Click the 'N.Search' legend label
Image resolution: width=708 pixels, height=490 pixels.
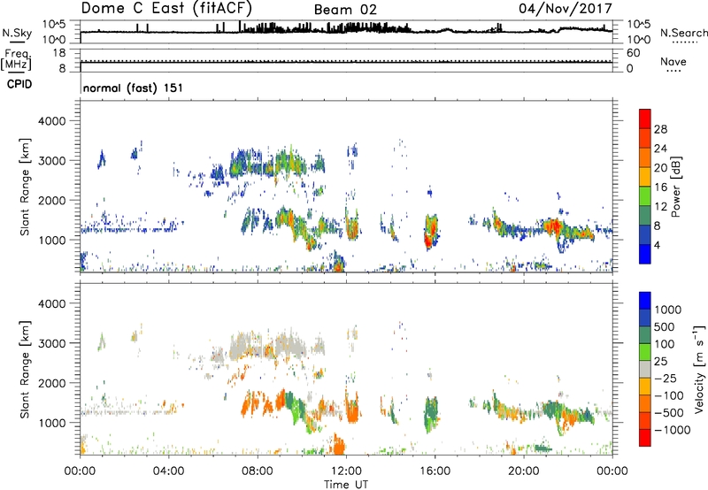point(683,33)
